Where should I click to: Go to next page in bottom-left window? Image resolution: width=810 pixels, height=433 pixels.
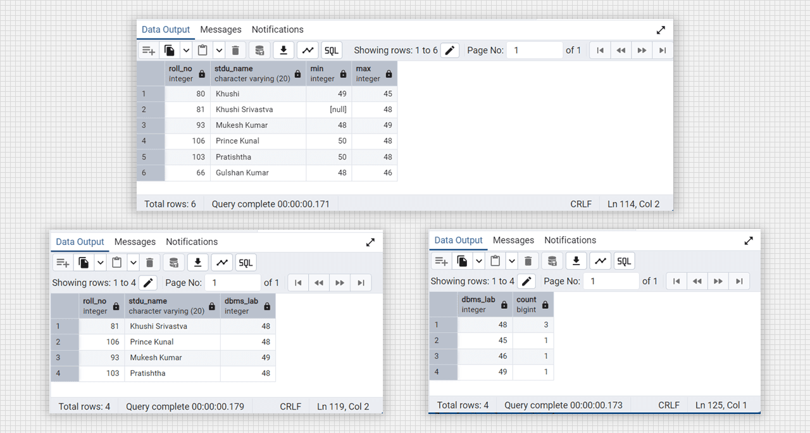click(340, 283)
